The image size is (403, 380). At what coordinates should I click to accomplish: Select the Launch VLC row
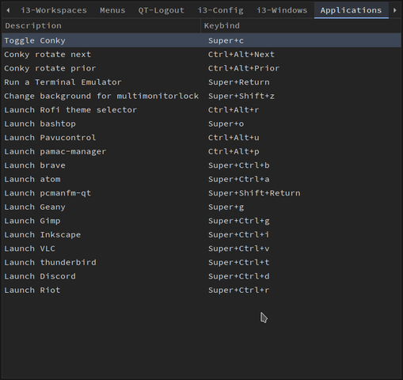[202, 249]
